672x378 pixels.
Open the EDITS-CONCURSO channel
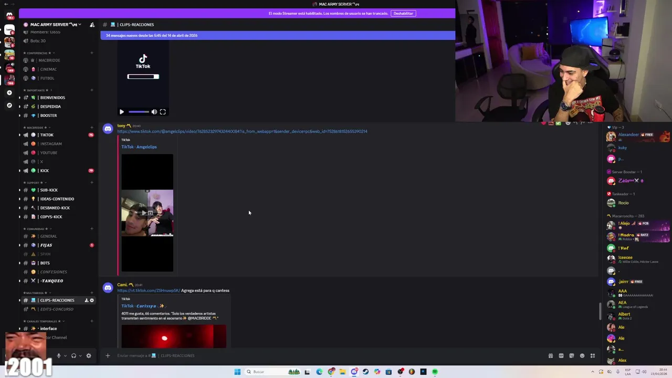coord(58,309)
